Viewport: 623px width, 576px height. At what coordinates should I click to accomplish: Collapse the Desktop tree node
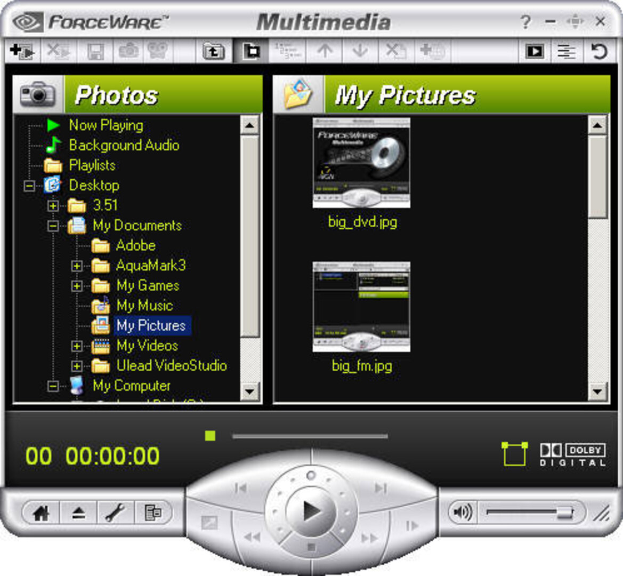[x=29, y=186]
